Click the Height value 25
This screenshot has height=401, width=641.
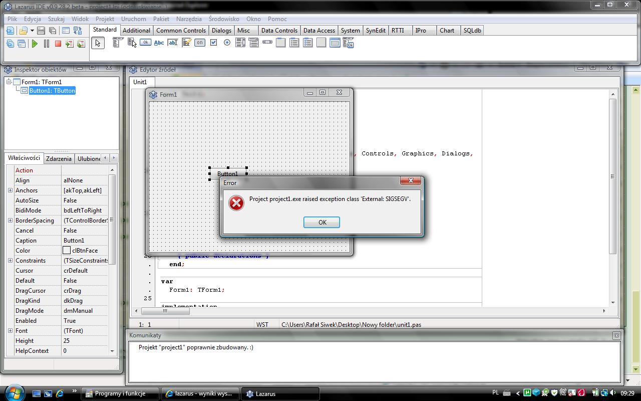pyautogui.click(x=85, y=341)
